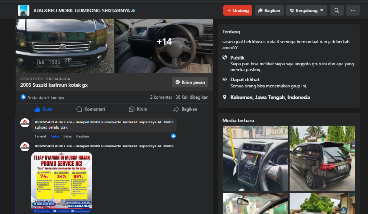The width and height of the screenshot is (368, 214).
Task: Click the 'Media terbaru' heading
Action: click(238, 121)
